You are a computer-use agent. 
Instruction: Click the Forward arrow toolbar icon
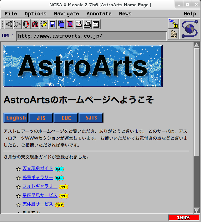point(18,24)
